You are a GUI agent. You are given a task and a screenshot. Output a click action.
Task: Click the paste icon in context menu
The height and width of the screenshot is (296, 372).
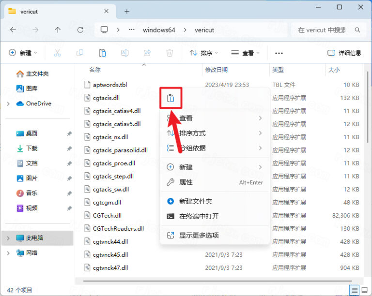(x=170, y=99)
